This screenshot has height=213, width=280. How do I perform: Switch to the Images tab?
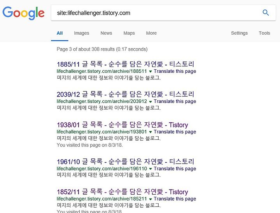[81, 33]
